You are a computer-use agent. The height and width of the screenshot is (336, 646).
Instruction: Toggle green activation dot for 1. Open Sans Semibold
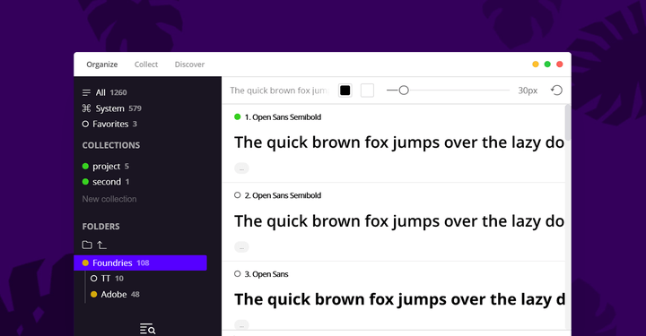coord(237,116)
